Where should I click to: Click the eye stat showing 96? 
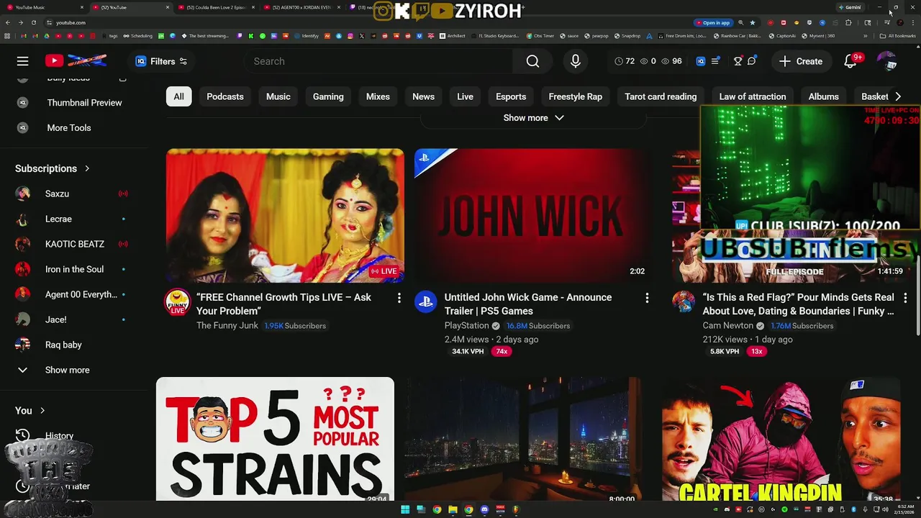point(671,61)
